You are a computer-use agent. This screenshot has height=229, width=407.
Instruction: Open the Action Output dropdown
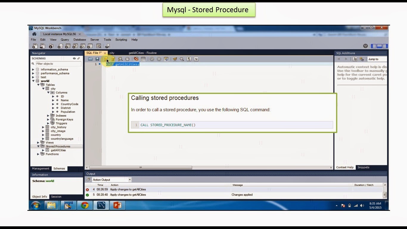111,180
